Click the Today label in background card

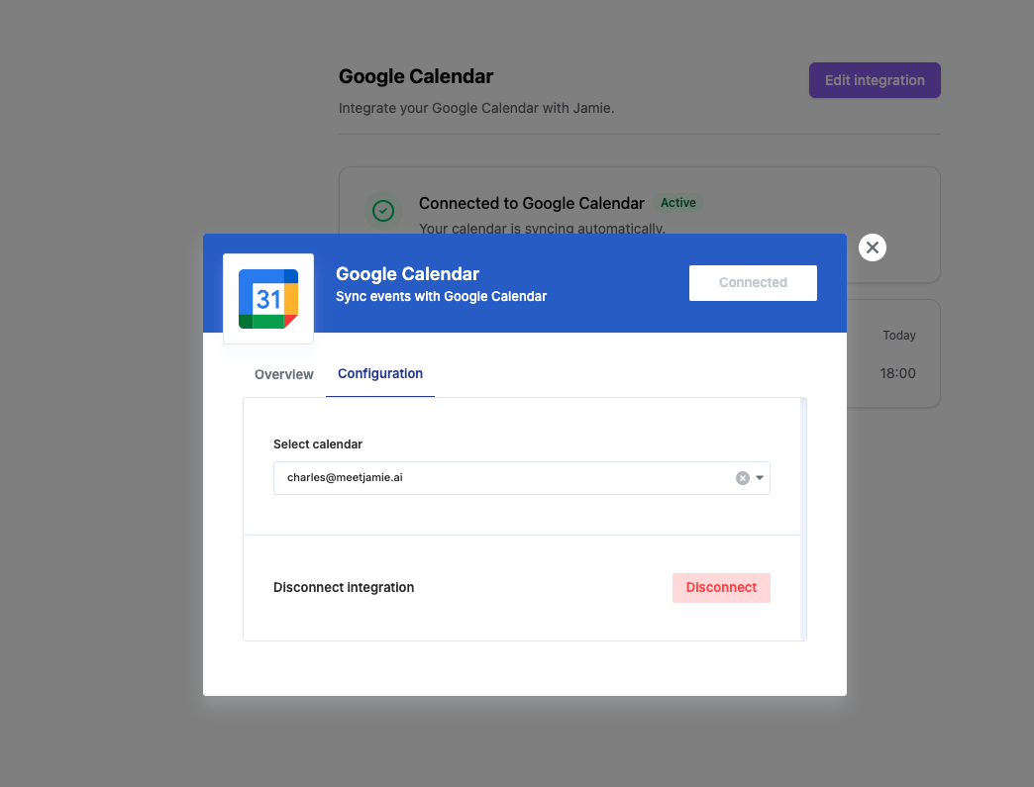[x=899, y=336]
